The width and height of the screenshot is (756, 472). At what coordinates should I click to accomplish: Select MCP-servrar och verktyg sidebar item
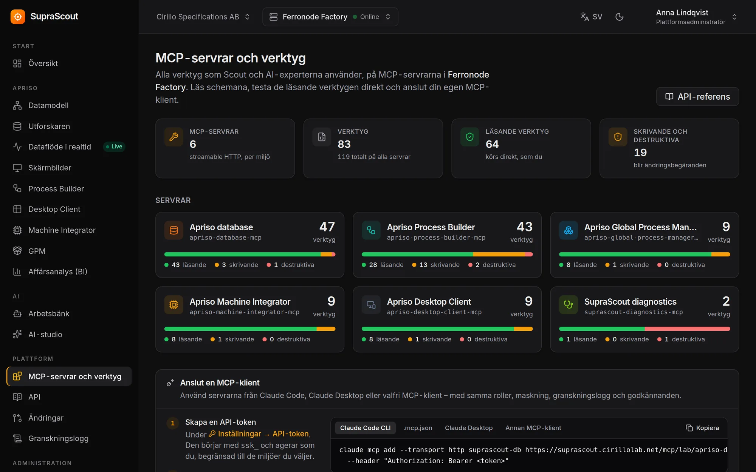point(69,376)
